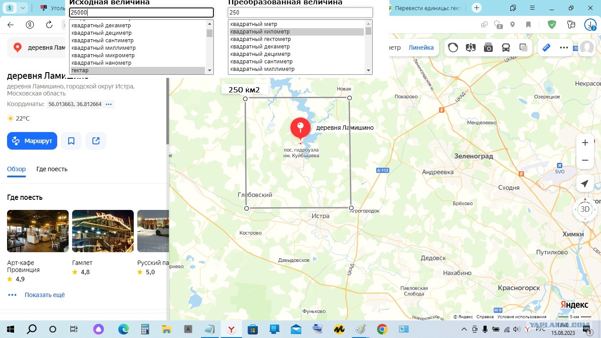The image size is (601, 338).
Task: Open browser downloads with badge 3
Action: tap(590, 25)
